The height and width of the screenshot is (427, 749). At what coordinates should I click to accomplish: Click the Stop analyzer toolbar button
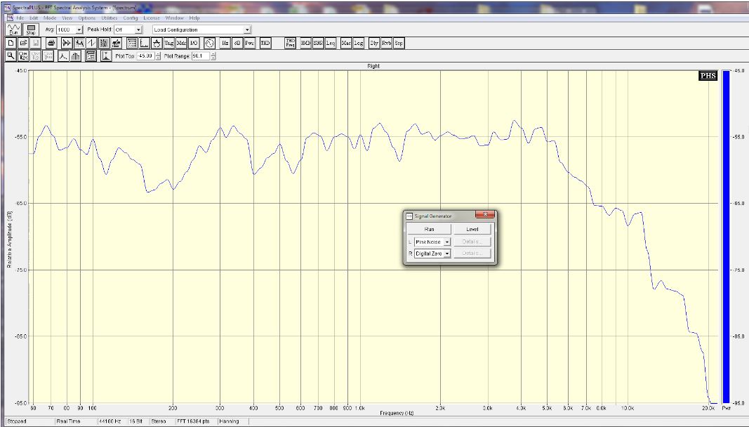(x=31, y=29)
